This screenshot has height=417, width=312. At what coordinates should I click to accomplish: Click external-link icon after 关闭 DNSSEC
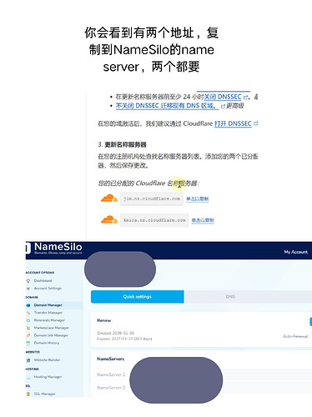coord(245,98)
